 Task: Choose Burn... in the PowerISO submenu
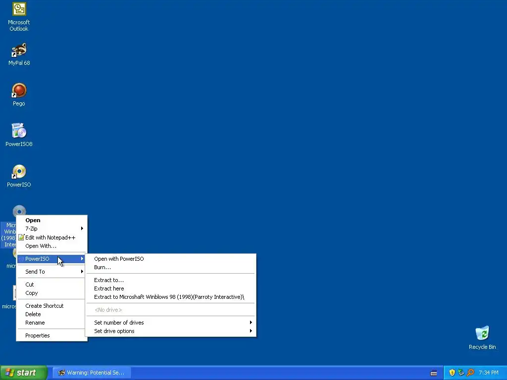coord(170,267)
